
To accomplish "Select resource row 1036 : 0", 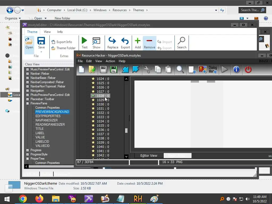I will tap(103, 130).
